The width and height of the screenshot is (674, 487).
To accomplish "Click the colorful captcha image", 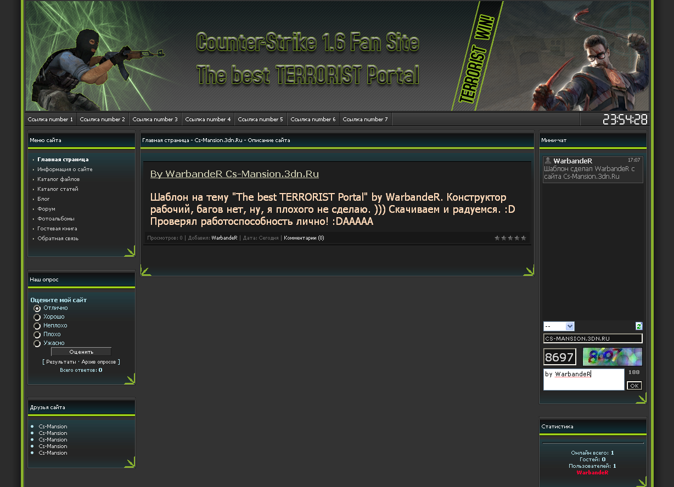I will pos(612,357).
